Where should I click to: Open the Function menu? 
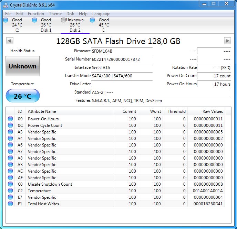pos(36,14)
